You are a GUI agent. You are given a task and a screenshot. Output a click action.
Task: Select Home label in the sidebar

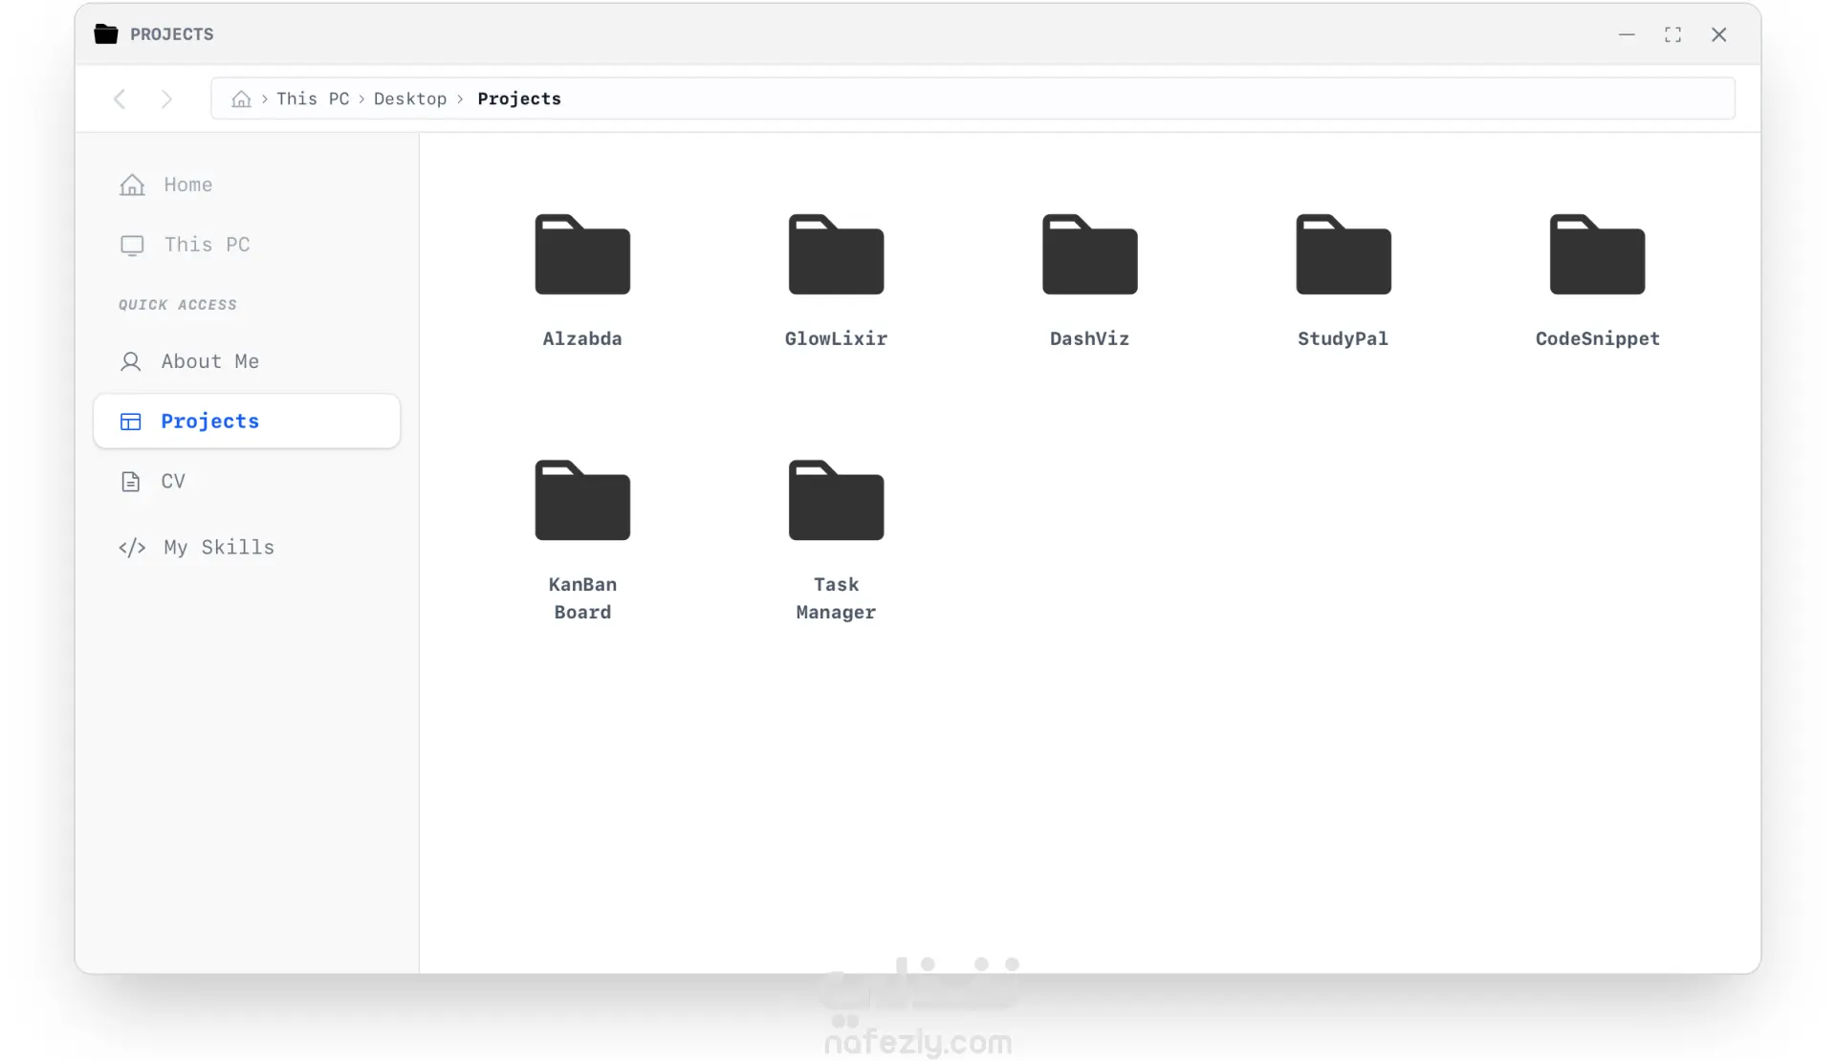point(188,184)
